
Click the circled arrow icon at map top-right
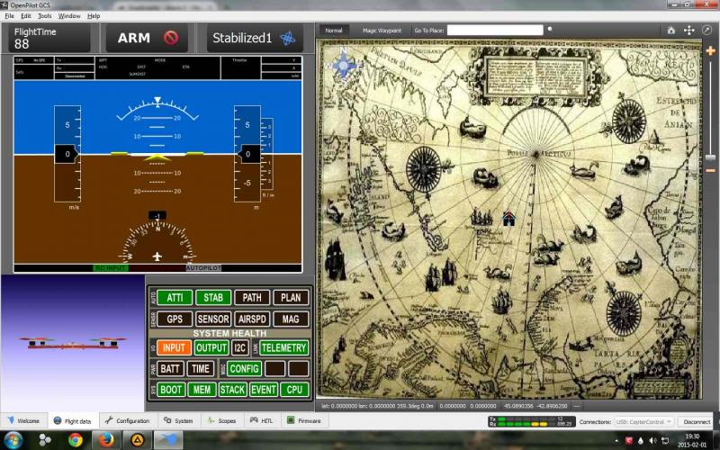(709, 30)
